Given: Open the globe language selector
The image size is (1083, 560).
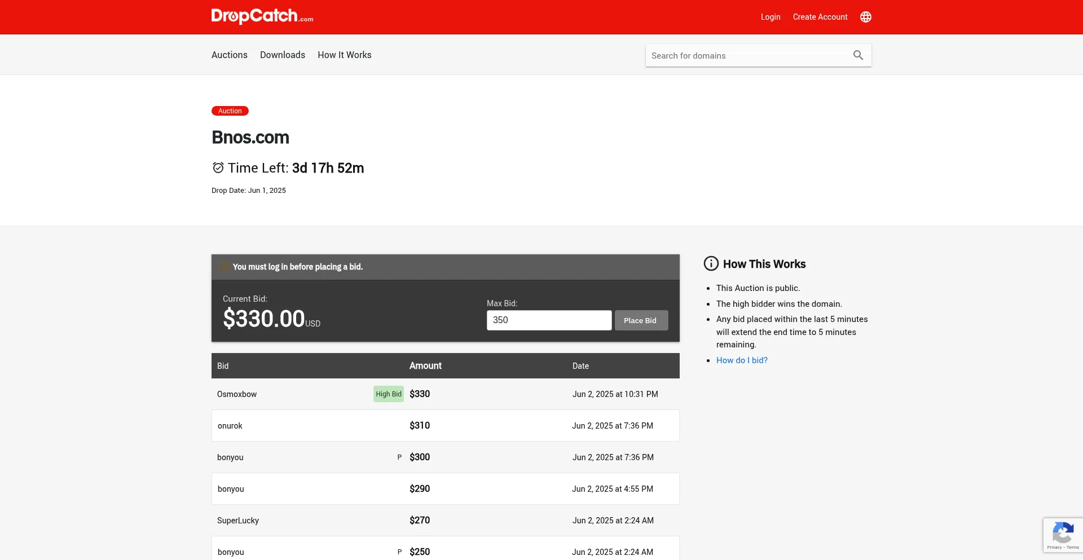Looking at the screenshot, I should (865, 17).
